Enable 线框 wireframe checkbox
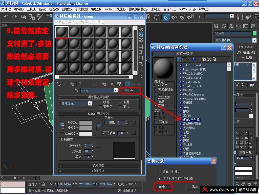 (x=100, y=102)
